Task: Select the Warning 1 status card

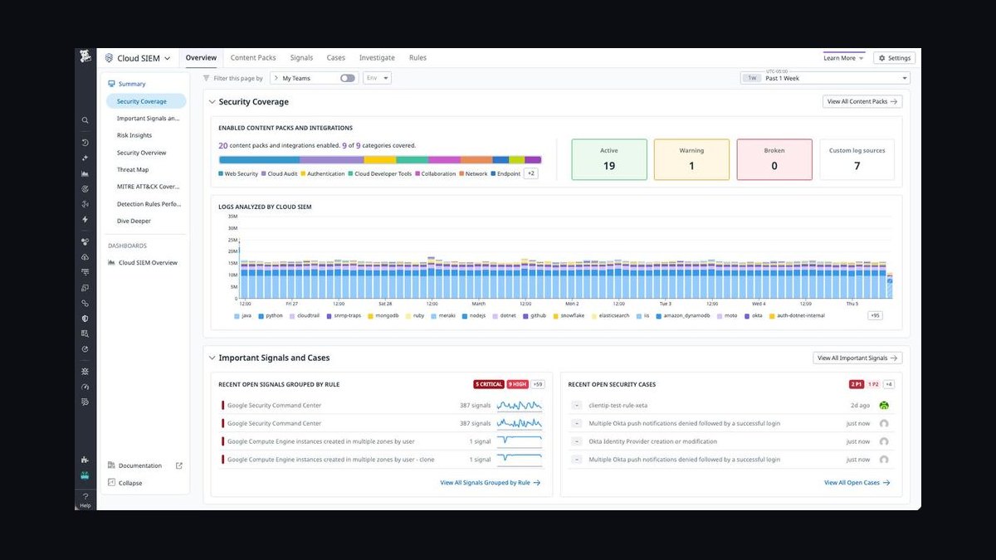Action: 691,159
